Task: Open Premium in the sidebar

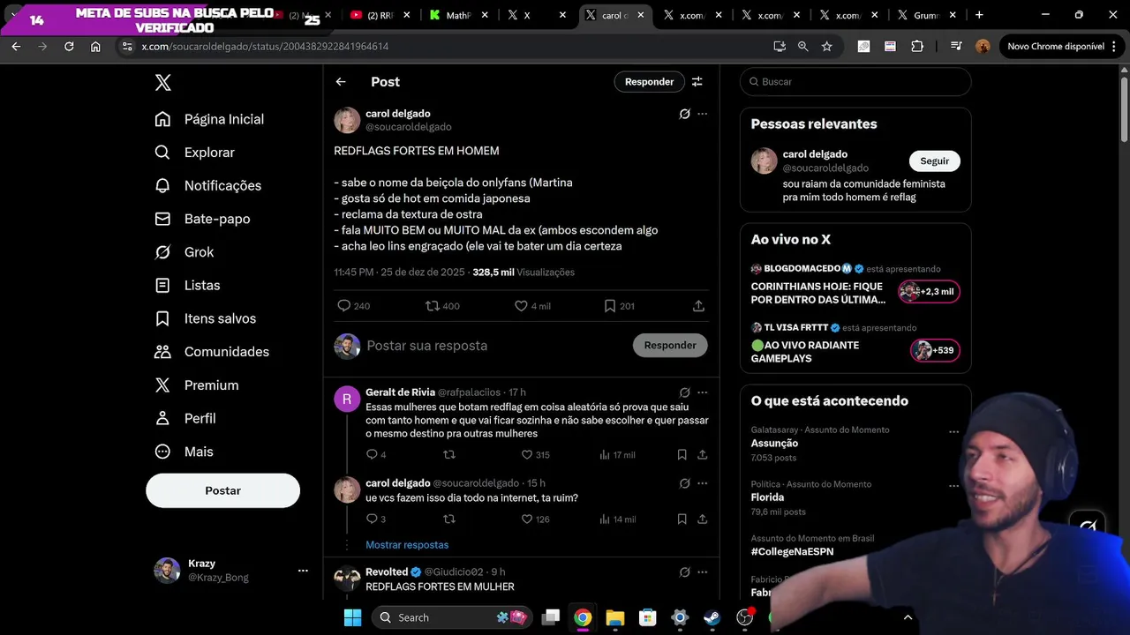Action: click(196, 385)
